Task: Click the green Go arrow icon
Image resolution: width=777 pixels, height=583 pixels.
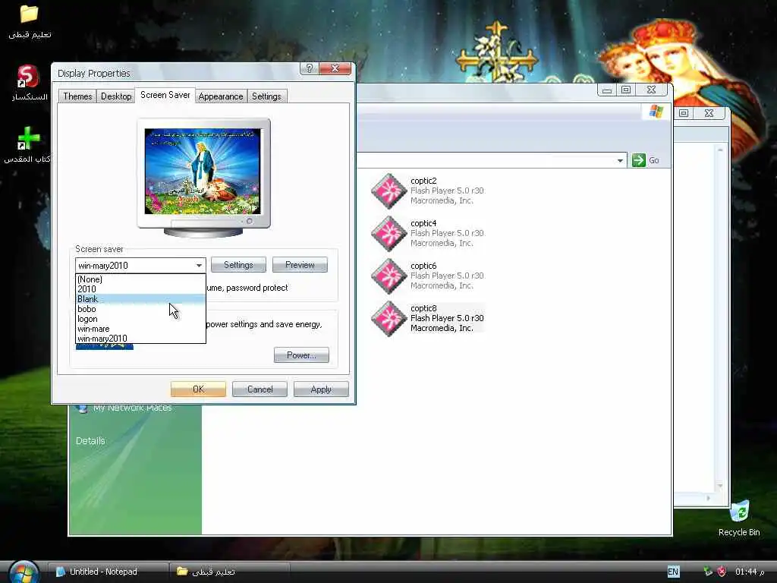Action: pos(639,160)
